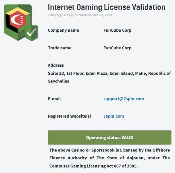Click the Registered Website(s) label
Viewport: 175px width, 173px height.
pyautogui.click(x=69, y=116)
